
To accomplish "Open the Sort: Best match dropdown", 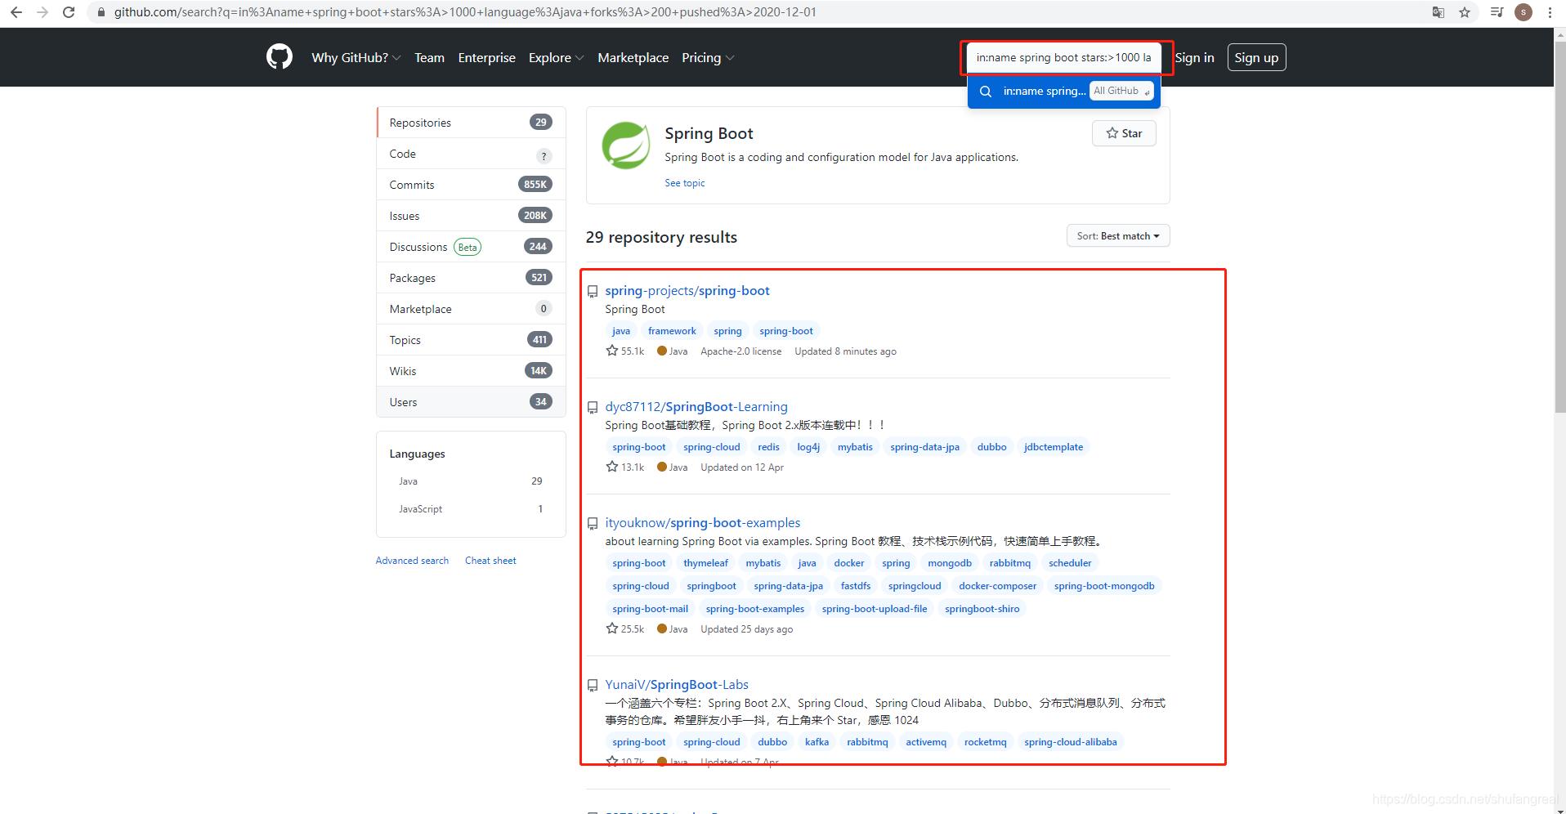I will (1118, 235).
